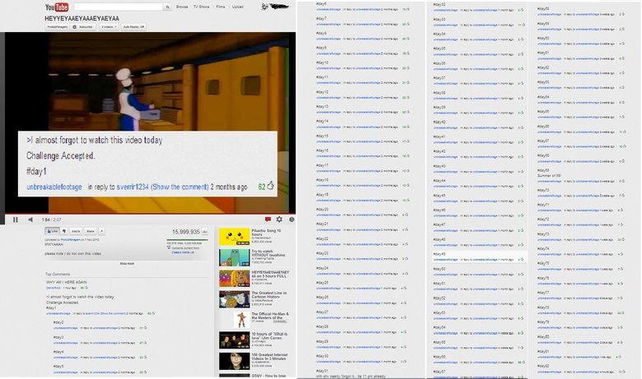Open the TV Shows menu item
Viewport: 642px width, 379px height.
pyautogui.click(x=201, y=7)
